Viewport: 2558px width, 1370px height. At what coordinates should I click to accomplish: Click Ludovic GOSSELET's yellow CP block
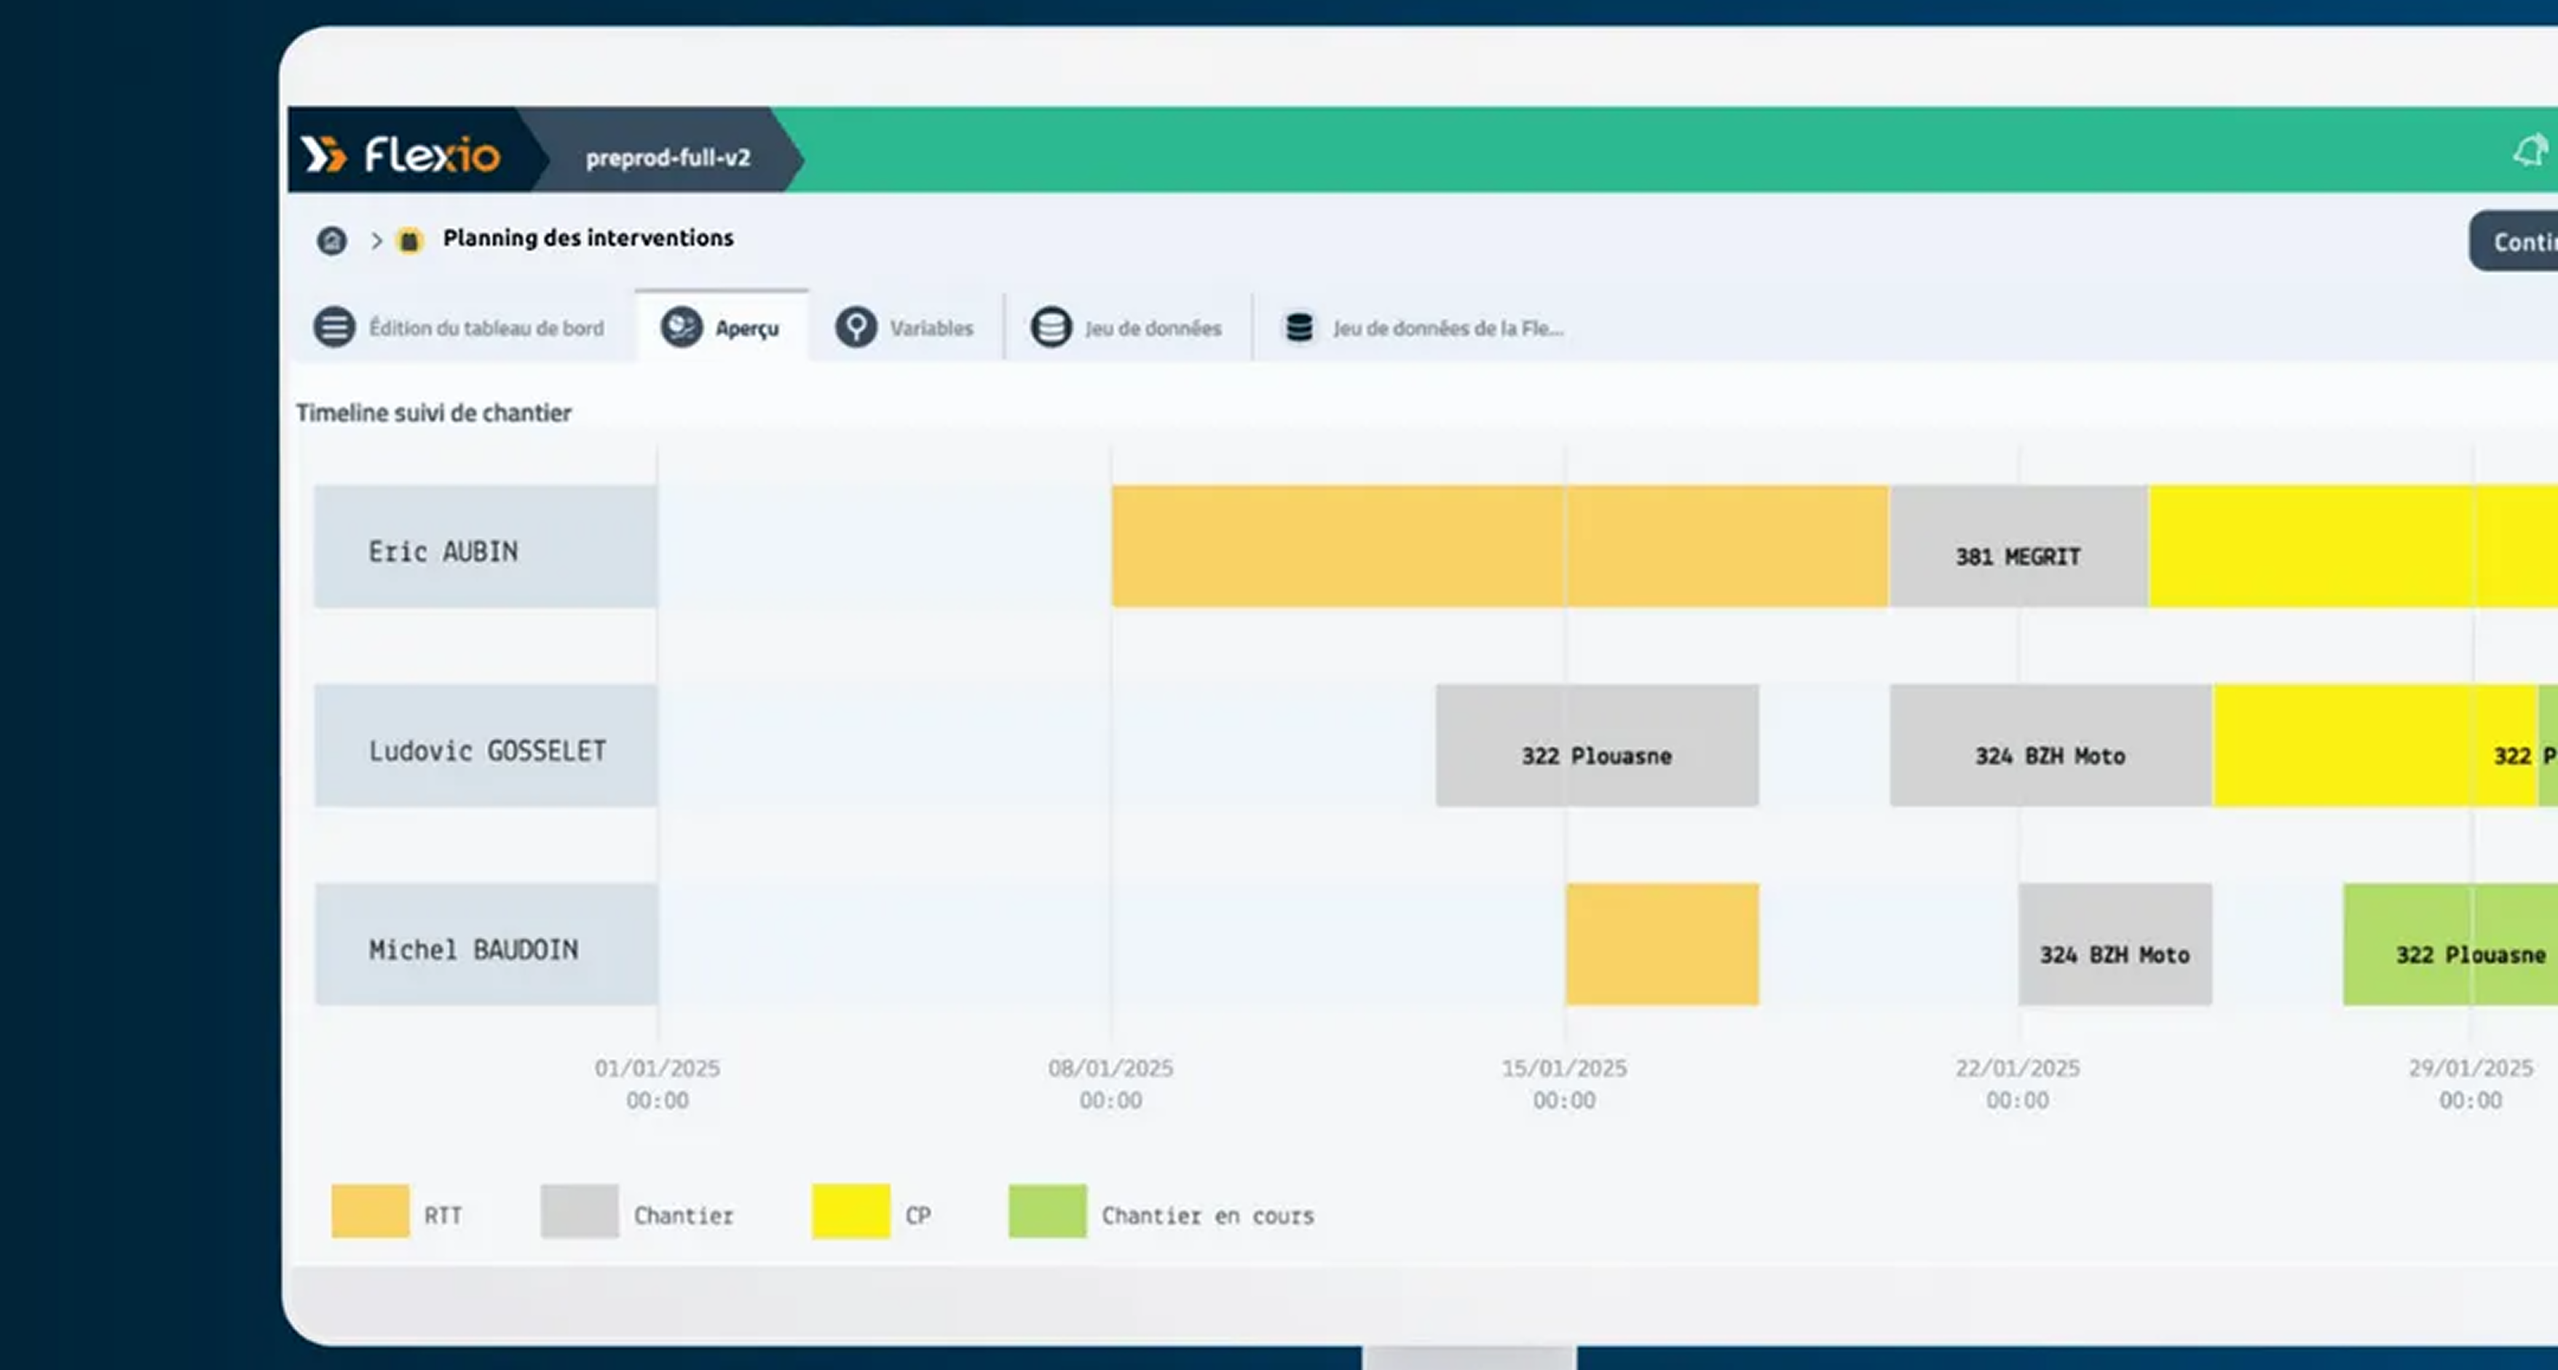click(x=2375, y=745)
